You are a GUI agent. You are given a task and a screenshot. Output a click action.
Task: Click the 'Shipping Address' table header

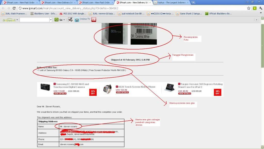[x=81, y=121]
